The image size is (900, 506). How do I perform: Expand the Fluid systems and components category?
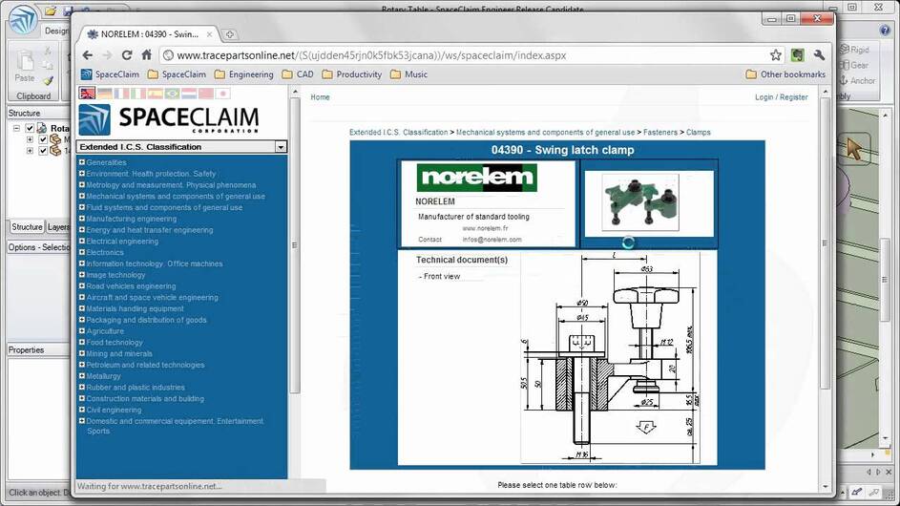click(x=81, y=207)
